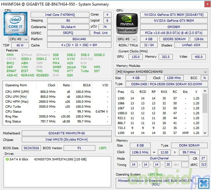Click the GPU Memory clock 202.5 field
The height and width of the screenshot is (190, 211).
coord(166,57)
